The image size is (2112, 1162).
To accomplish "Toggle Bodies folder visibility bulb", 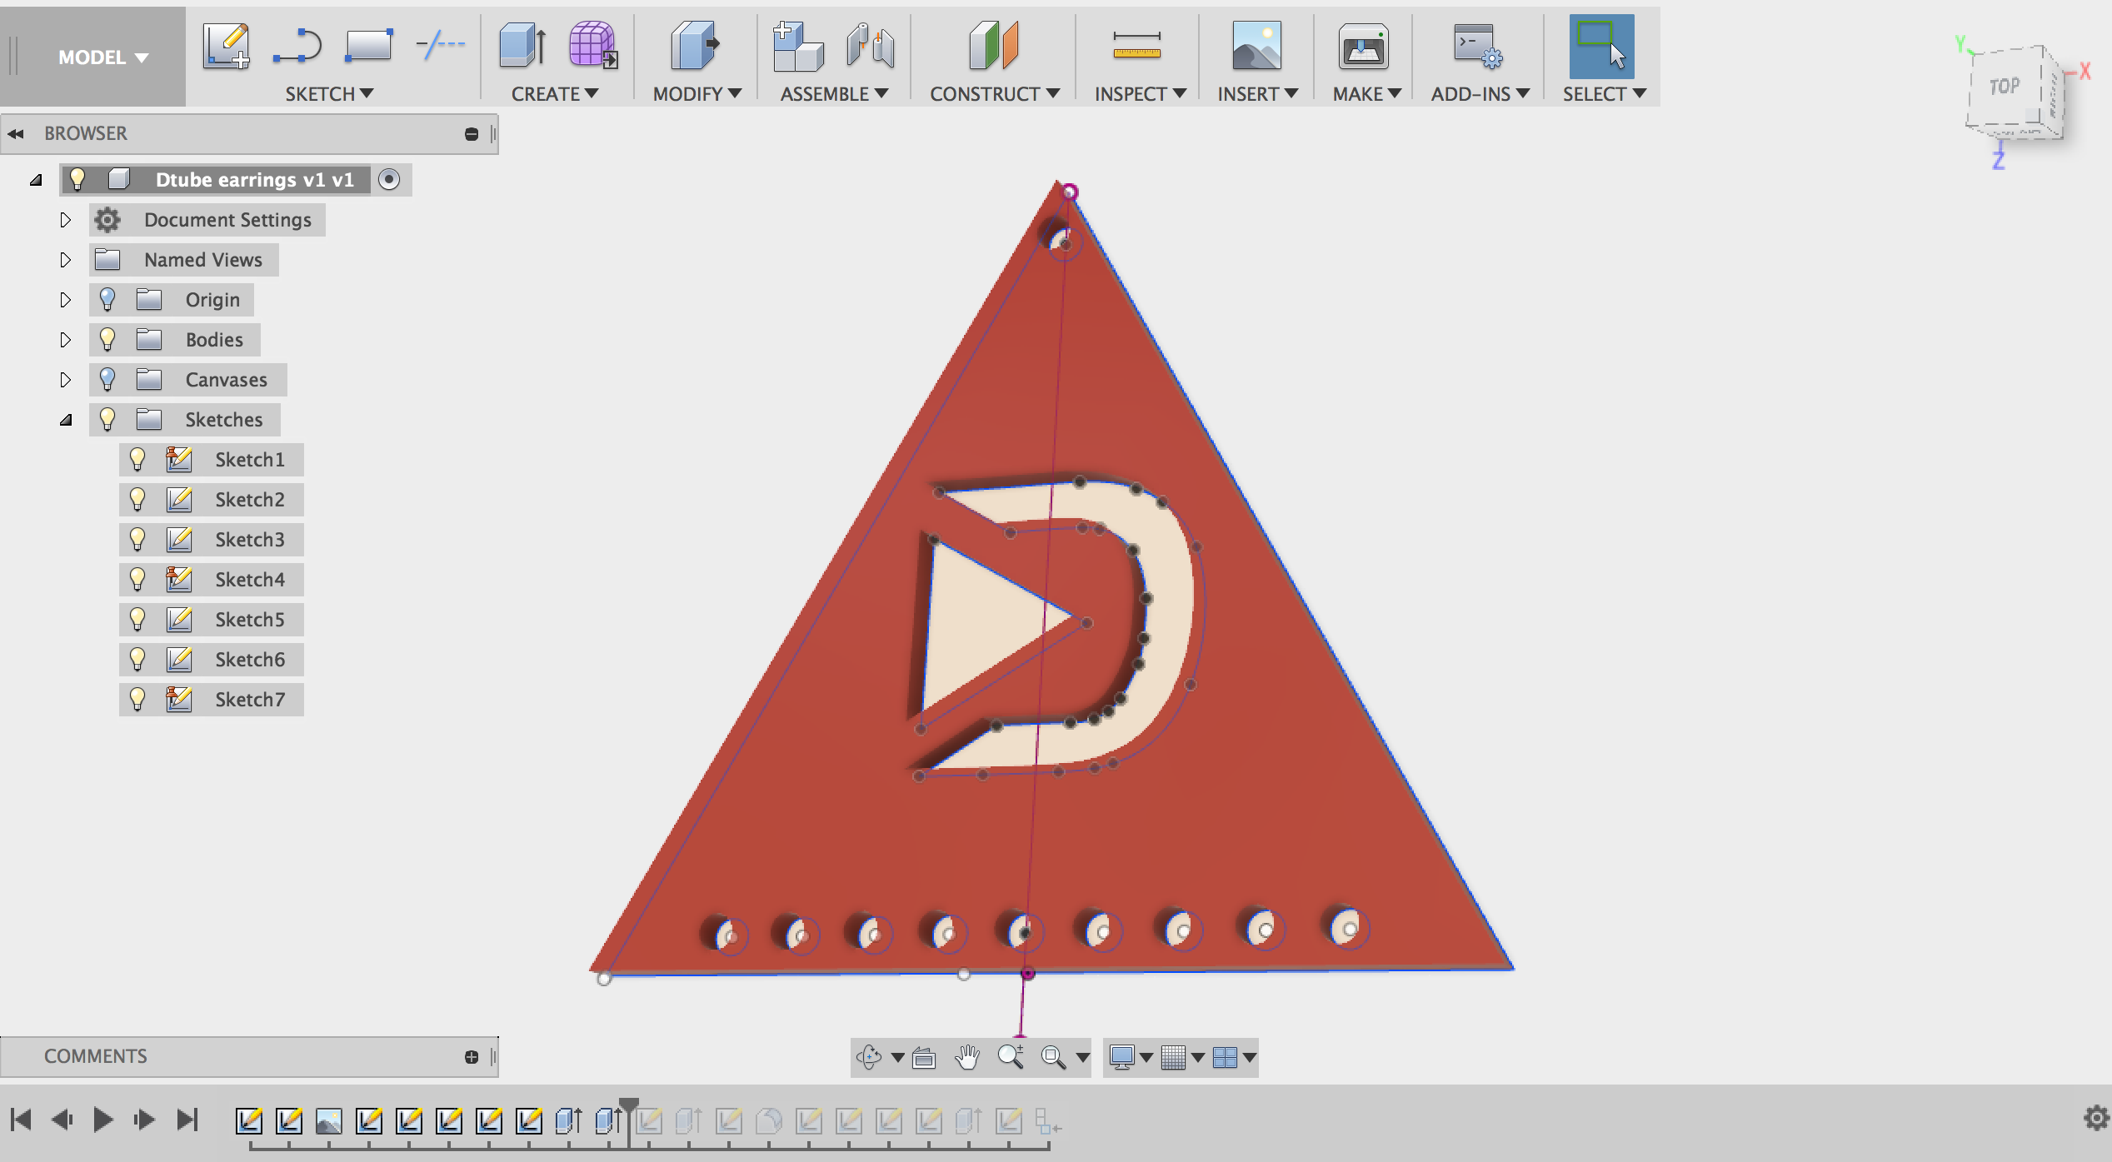I will [107, 339].
